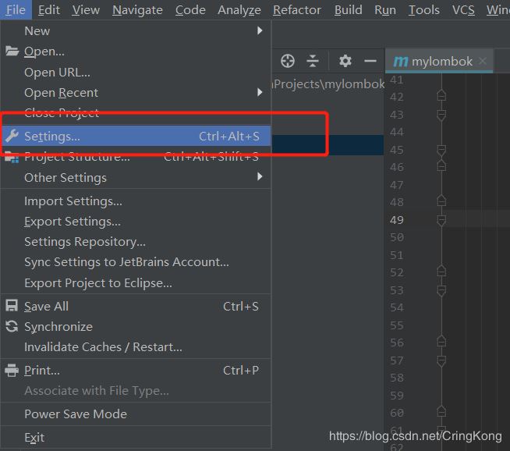The height and width of the screenshot is (451, 510).
Task: Toggle the fold marker at line 48
Action: pyautogui.click(x=441, y=201)
